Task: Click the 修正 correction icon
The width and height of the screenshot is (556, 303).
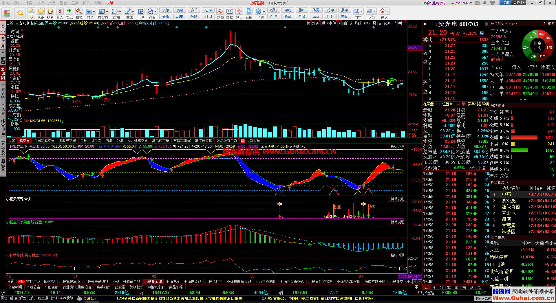Action: pos(41,13)
